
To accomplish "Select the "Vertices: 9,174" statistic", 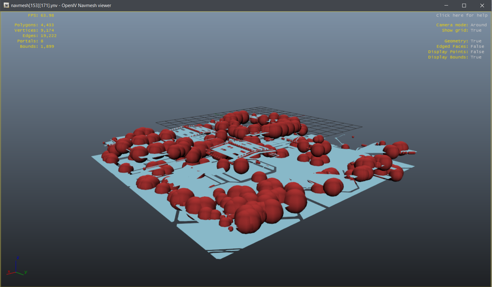I will pos(34,30).
